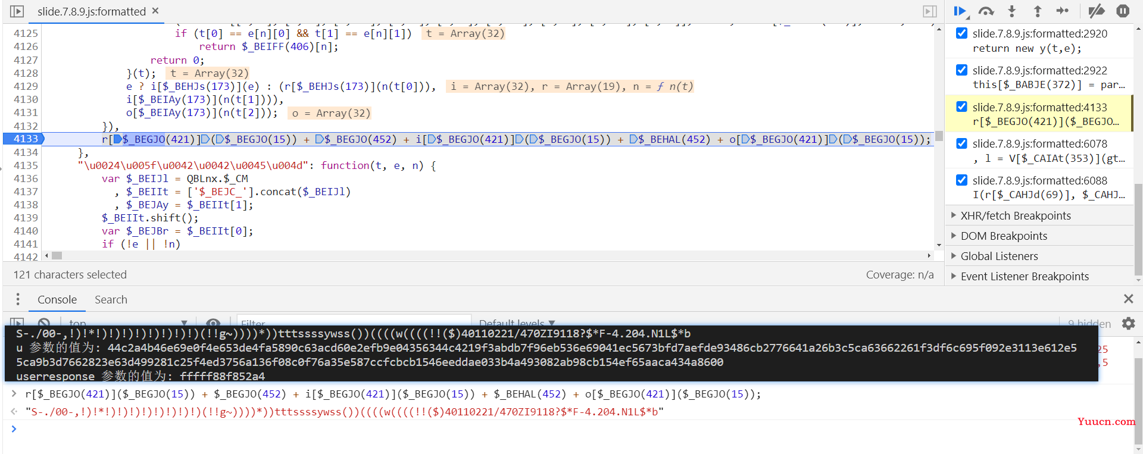Open the drawer three-dot menu

18,299
